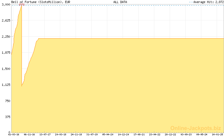This screenshot has width=224, height=137.
Task: Click the 'Bell of Fortune (SlotsMillion), EUR' chart title
Action: click(37, 2)
